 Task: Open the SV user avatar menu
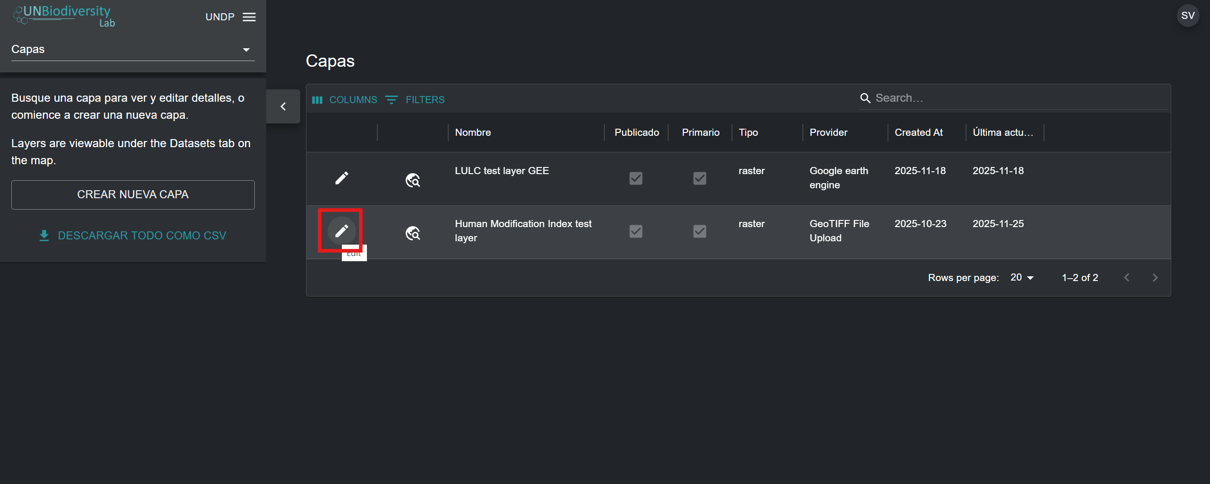click(x=1187, y=16)
